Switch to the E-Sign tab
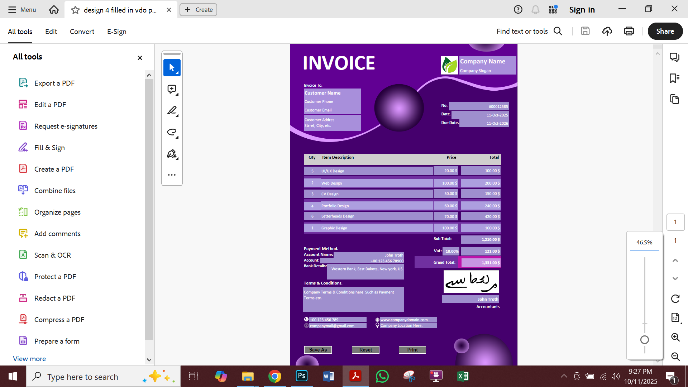 [116, 32]
